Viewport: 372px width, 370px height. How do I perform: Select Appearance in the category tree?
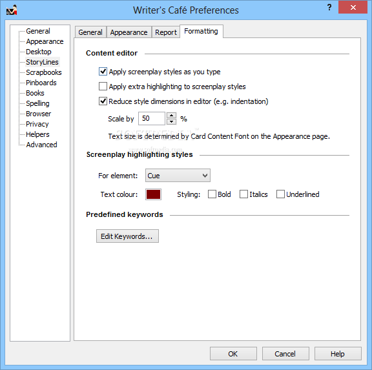[45, 41]
